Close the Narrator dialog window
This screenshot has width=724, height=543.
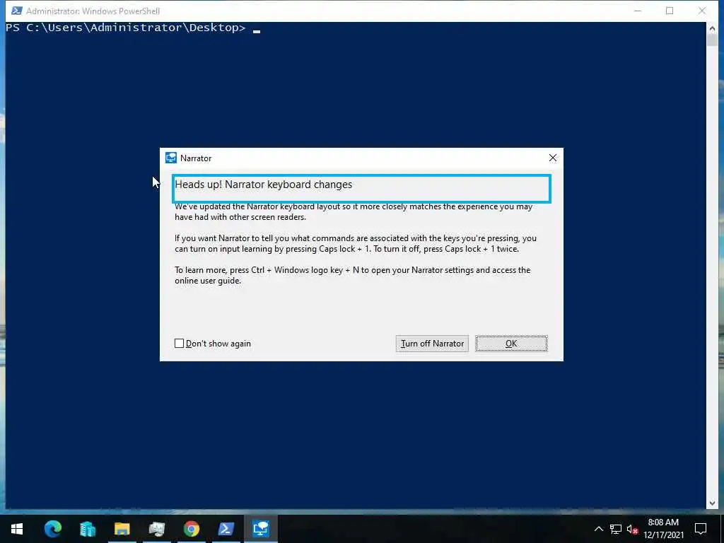[x=553, y=158]
